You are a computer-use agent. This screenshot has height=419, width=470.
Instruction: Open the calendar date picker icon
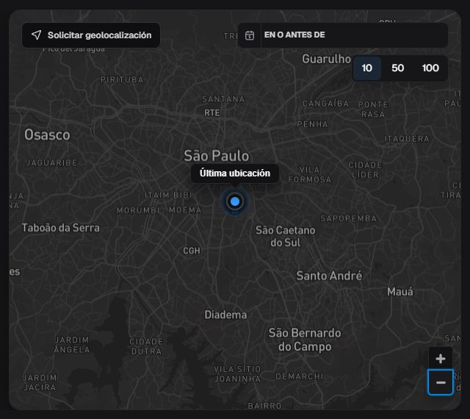click(x=250, y=35)
